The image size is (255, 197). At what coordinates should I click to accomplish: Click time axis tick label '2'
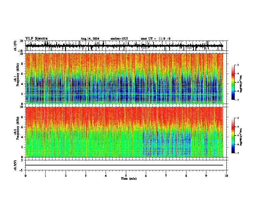click(66, 176)
